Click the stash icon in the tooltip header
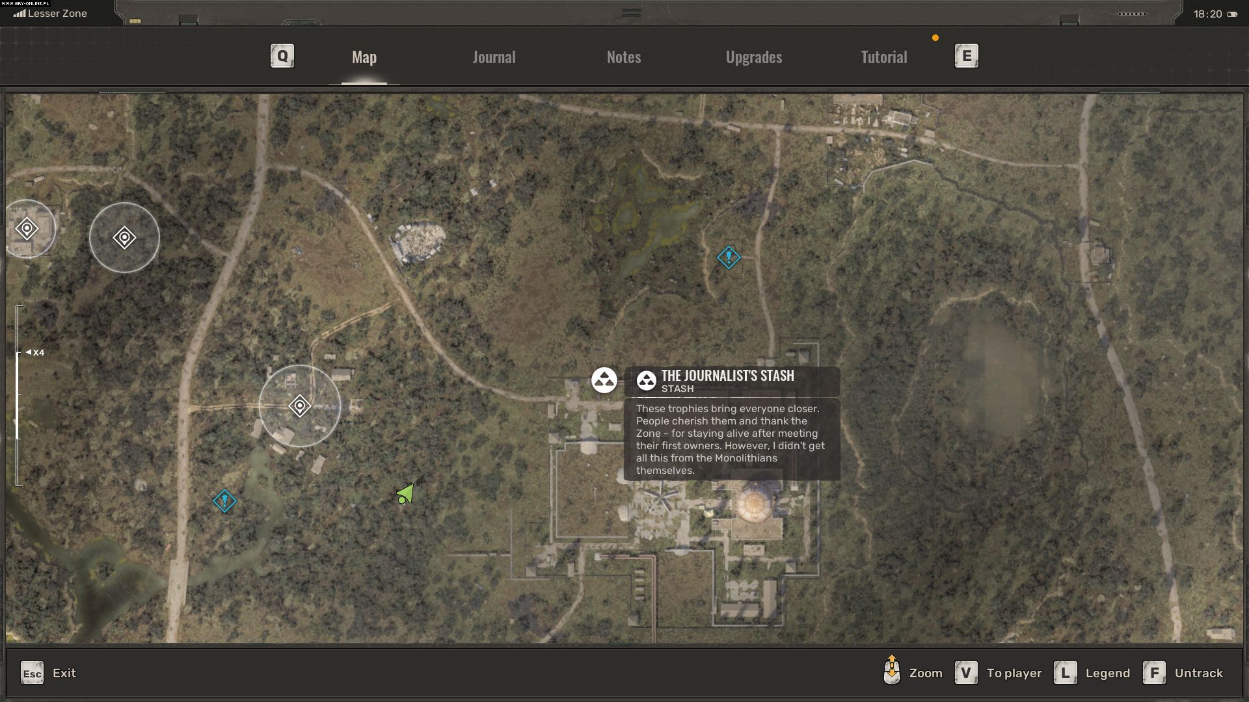 point(646,381)
